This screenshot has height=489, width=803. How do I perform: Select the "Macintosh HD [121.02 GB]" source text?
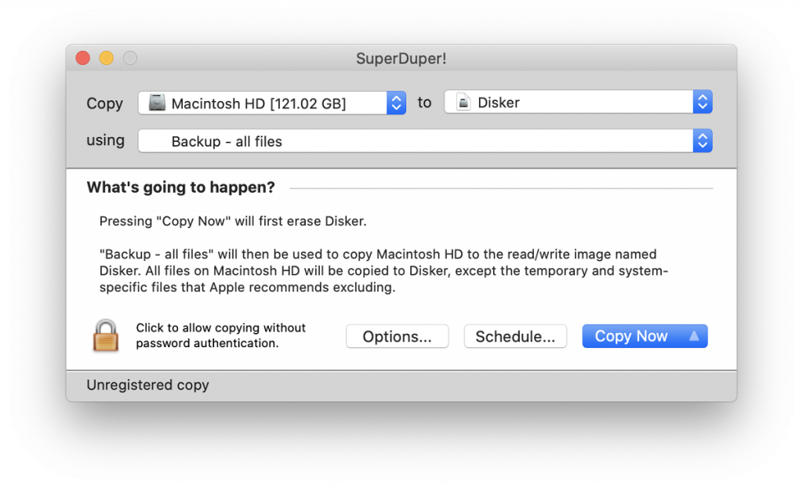[258, 103]
